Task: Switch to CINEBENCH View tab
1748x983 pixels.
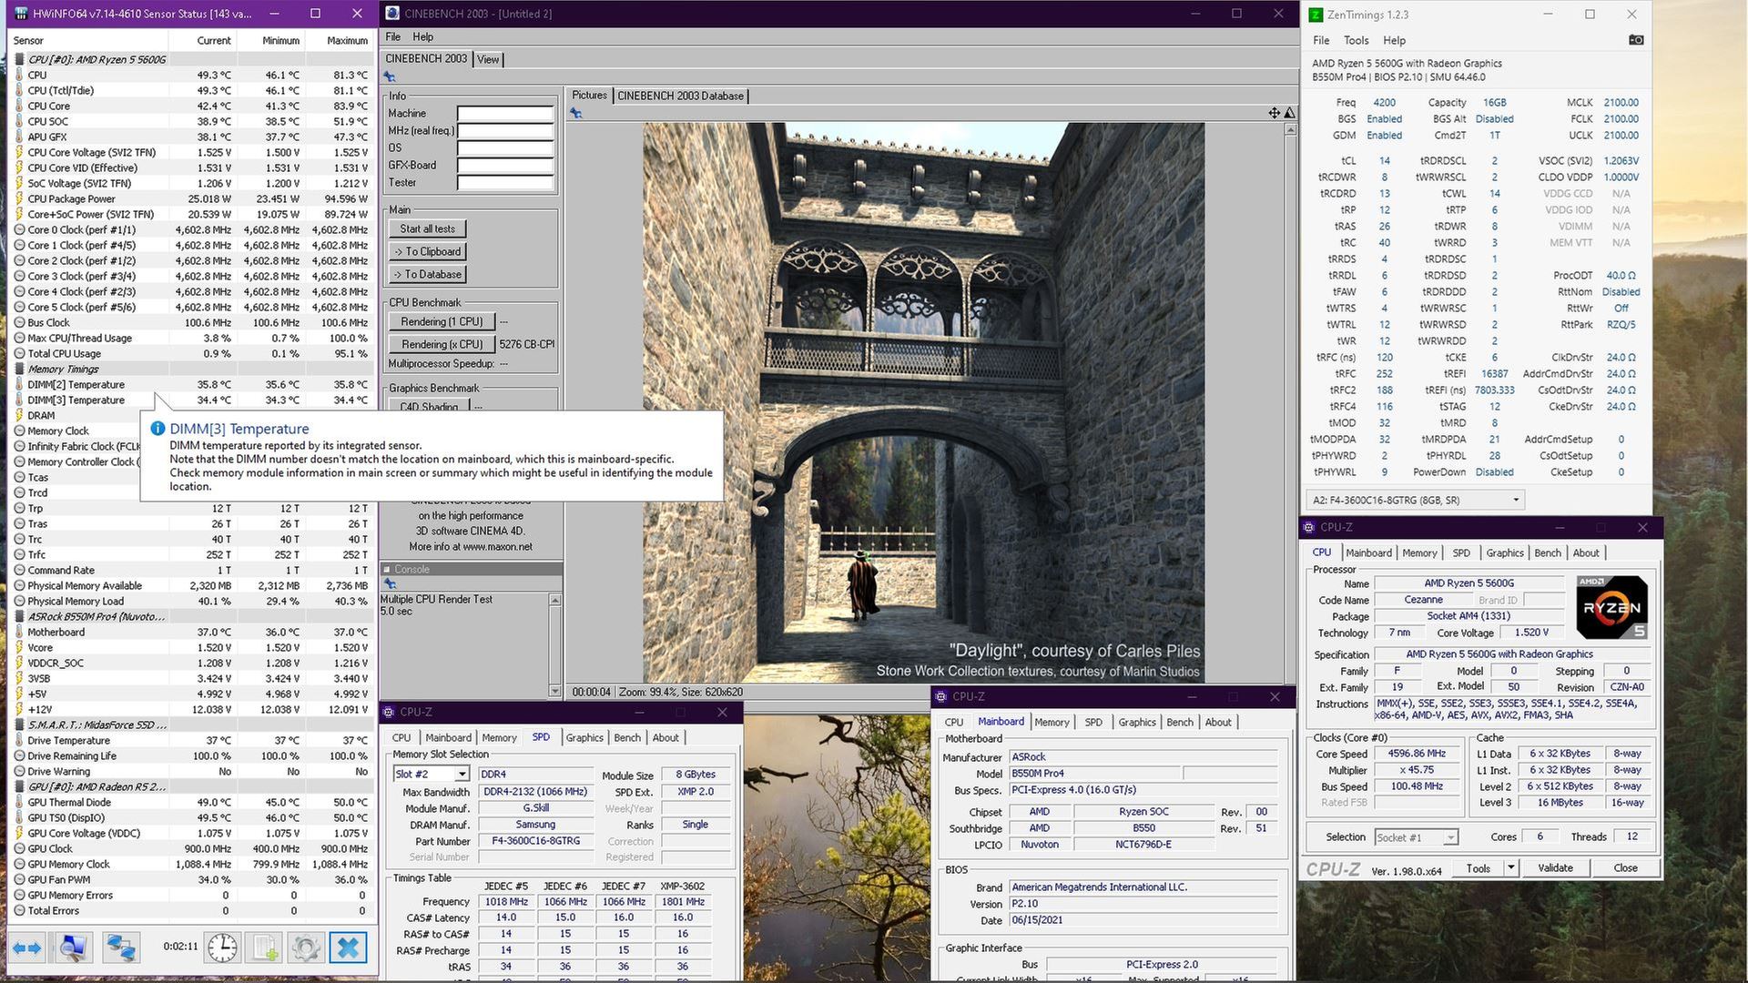Action: (488, 59)
